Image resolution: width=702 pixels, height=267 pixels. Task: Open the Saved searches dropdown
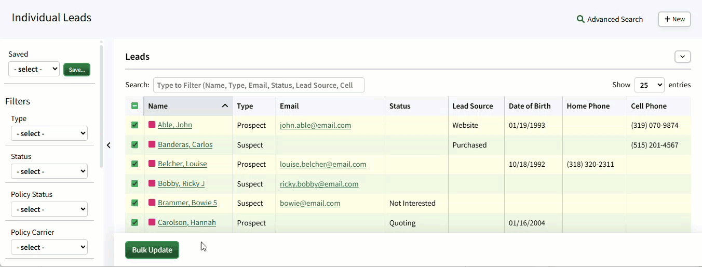34,69
